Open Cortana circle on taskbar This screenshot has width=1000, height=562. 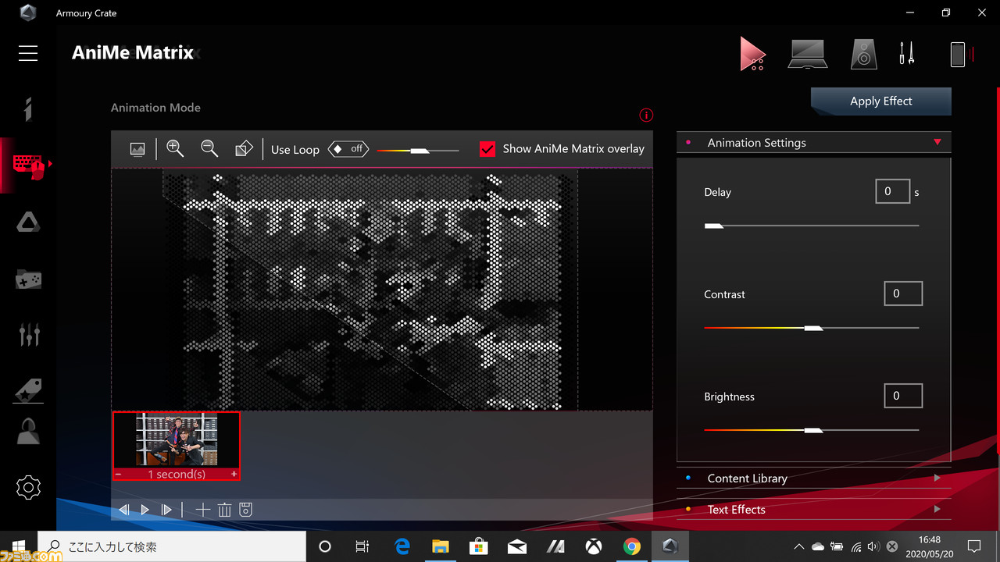[325, 547]
